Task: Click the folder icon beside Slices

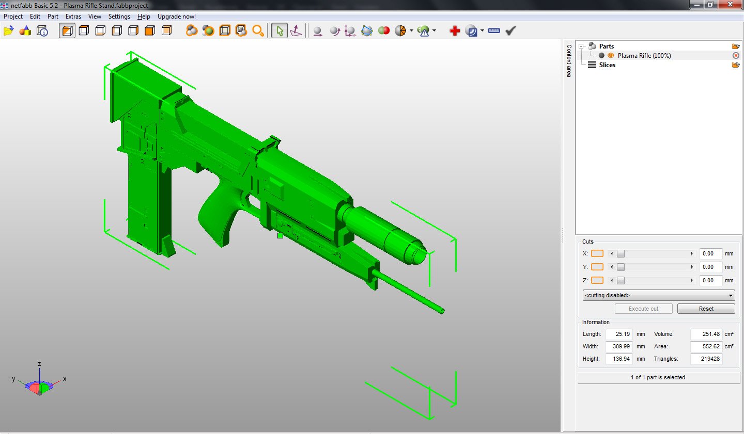Action: tap(736, 65)
